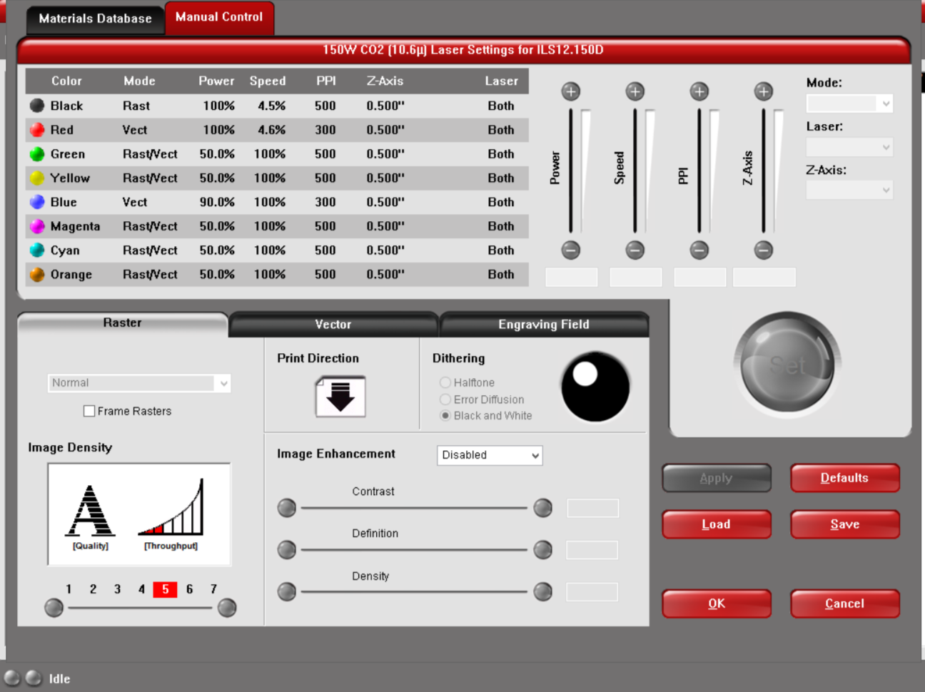Screen dimensions: 925x692
Task: Click the Contrast horizontal slider track
Action: [414, 508]
